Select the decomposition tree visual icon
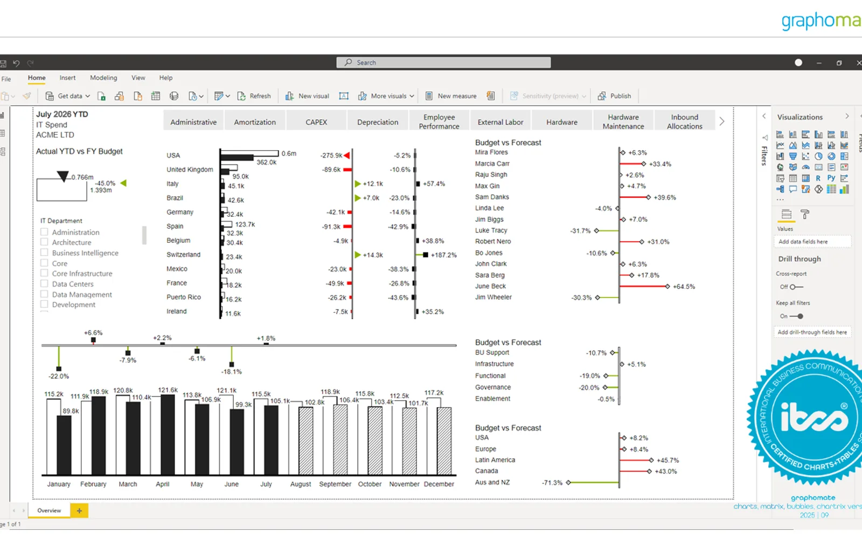Image resolution: width=862 pixels, height=538 pixels. point(780,189)
